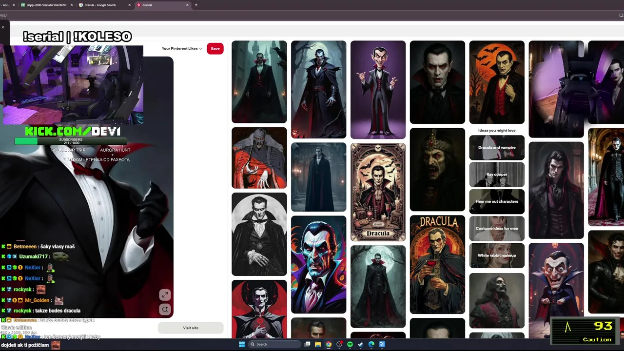Open a new browser tab
This screenshot has height=351, width=624.
tap(196, 5)
